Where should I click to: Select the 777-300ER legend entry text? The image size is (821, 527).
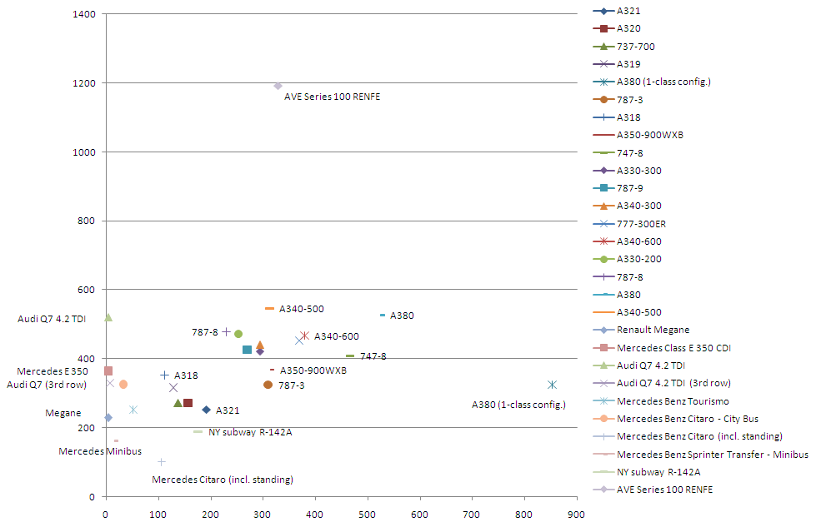point(641,224)
